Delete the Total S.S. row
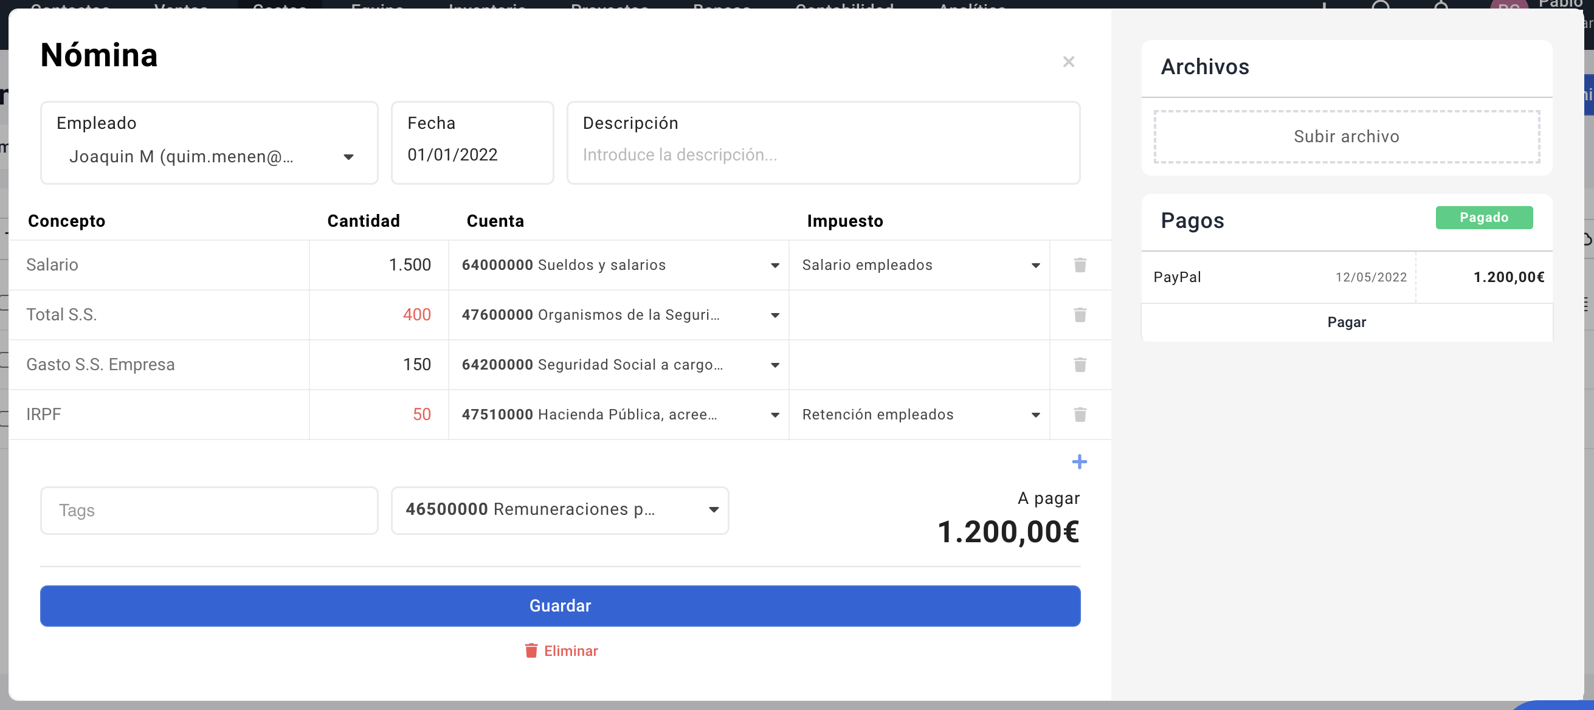 click(1080, 315)
